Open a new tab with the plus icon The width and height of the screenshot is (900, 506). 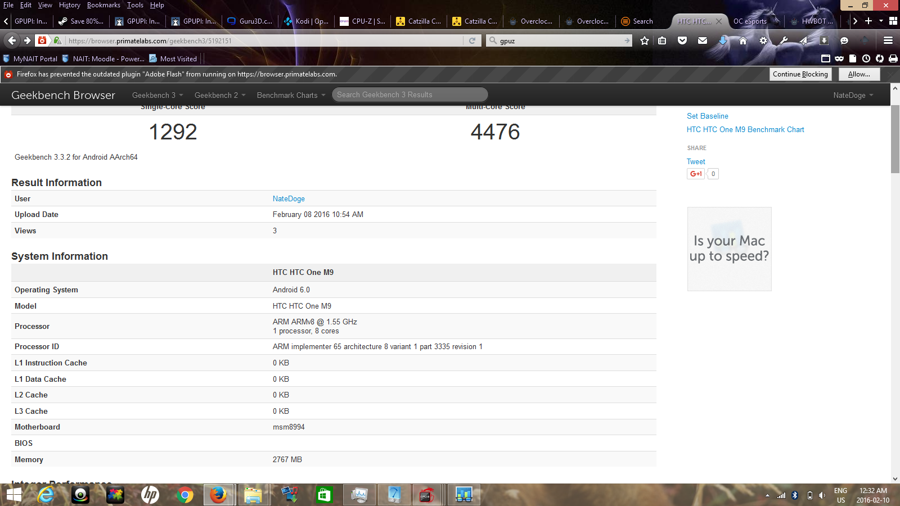click(x=868, y=21)
